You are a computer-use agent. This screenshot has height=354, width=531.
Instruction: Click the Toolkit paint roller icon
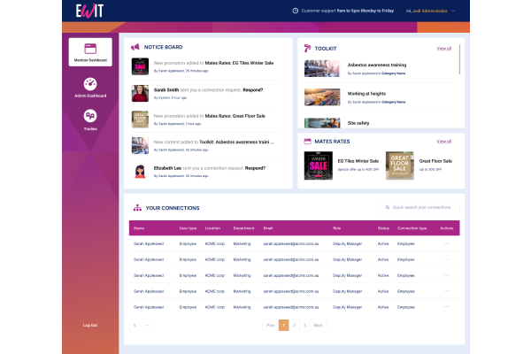[x=307, y=49]
